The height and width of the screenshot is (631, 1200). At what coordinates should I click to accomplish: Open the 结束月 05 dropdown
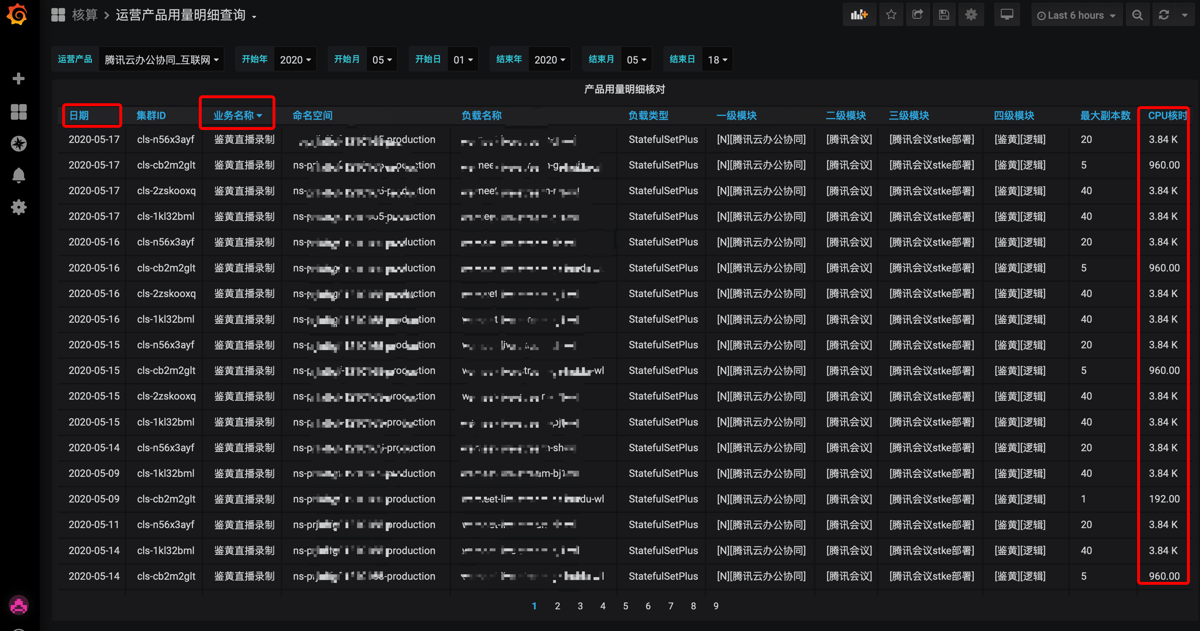click(637, 60)
